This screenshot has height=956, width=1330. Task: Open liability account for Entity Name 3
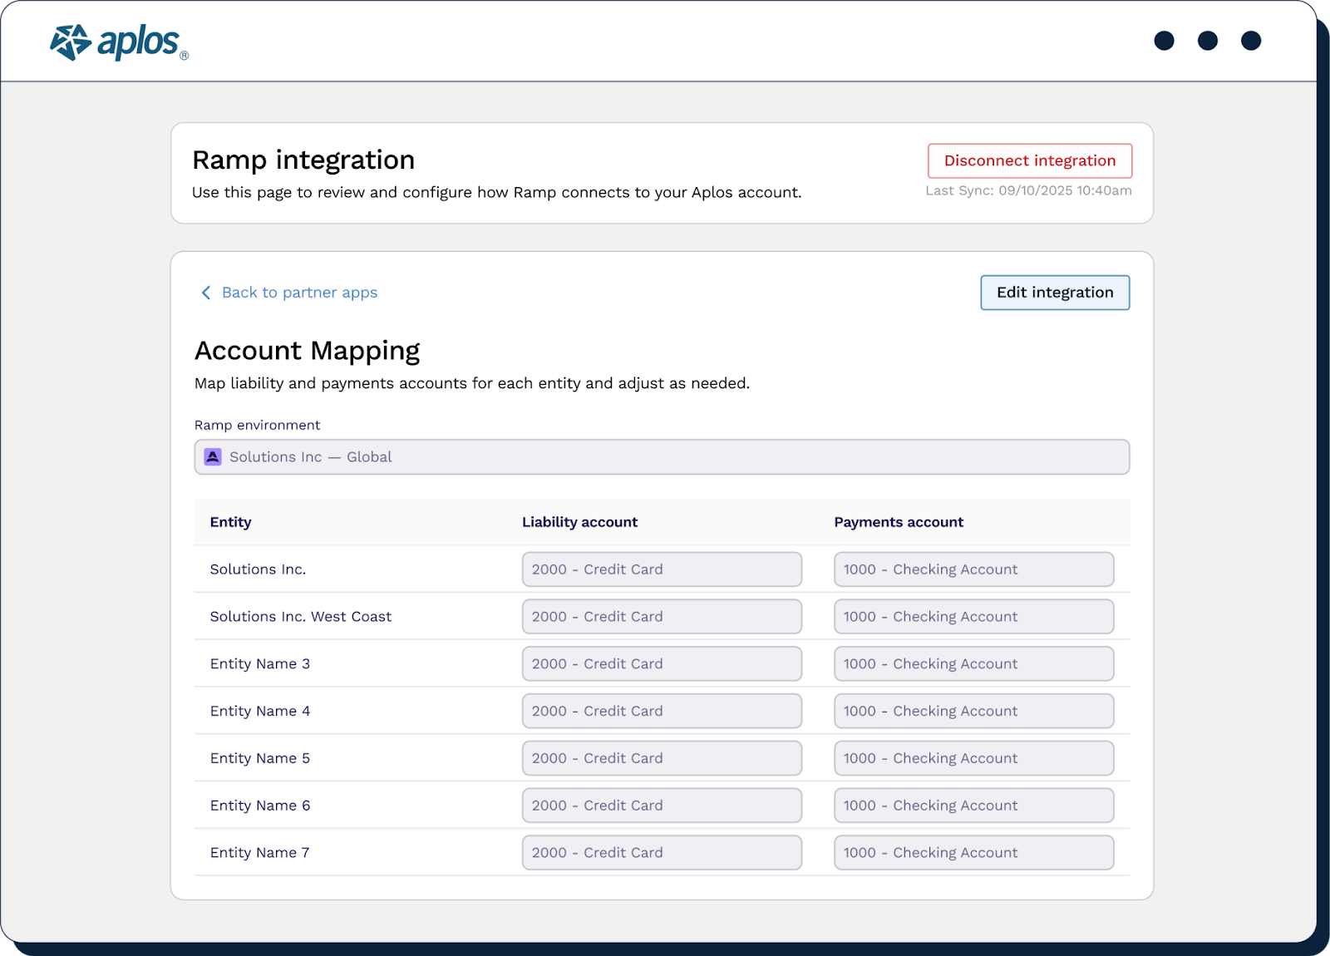662,664
